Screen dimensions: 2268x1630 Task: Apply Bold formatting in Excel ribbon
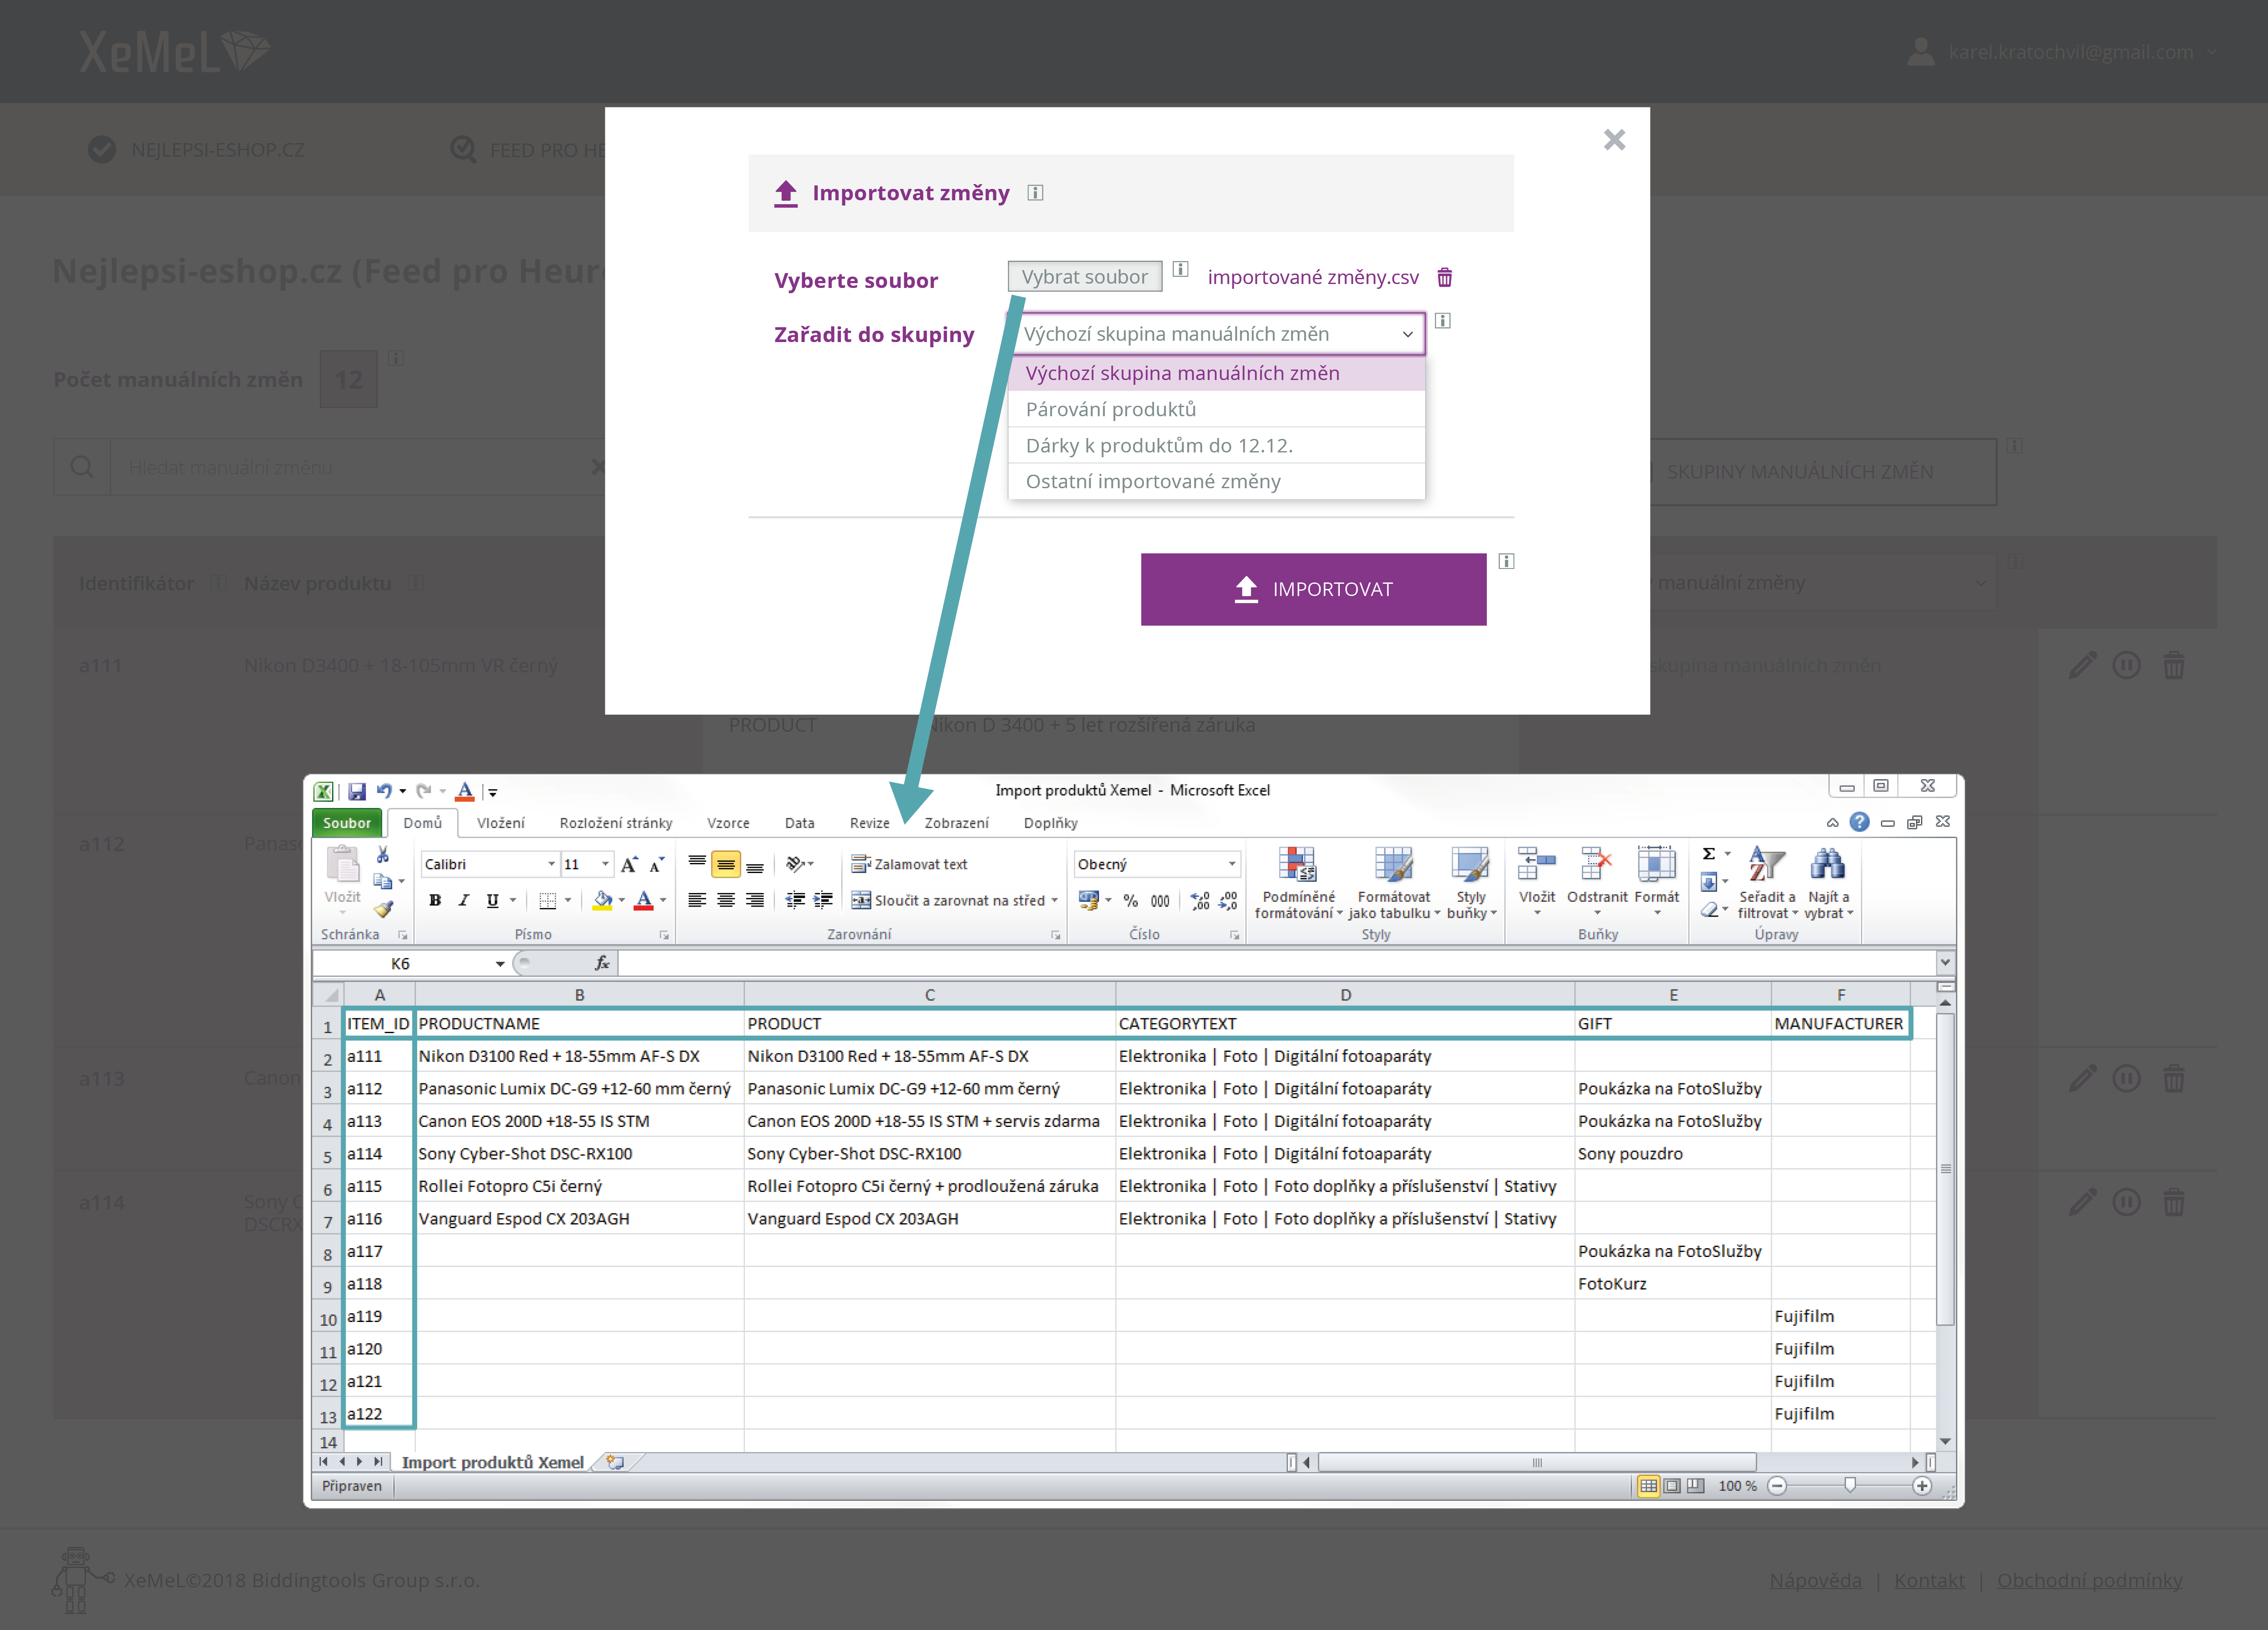pos(435,900)
